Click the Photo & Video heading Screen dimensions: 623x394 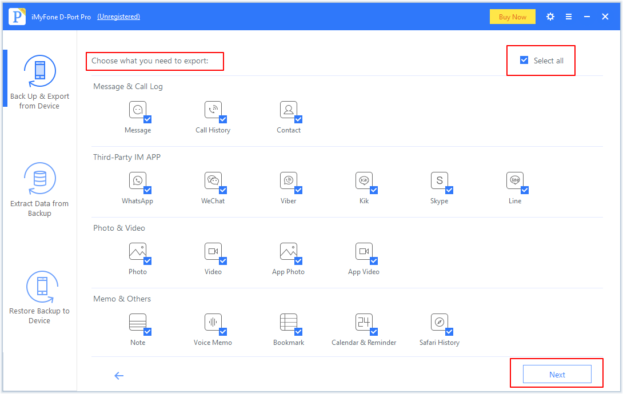click(119, 228)
